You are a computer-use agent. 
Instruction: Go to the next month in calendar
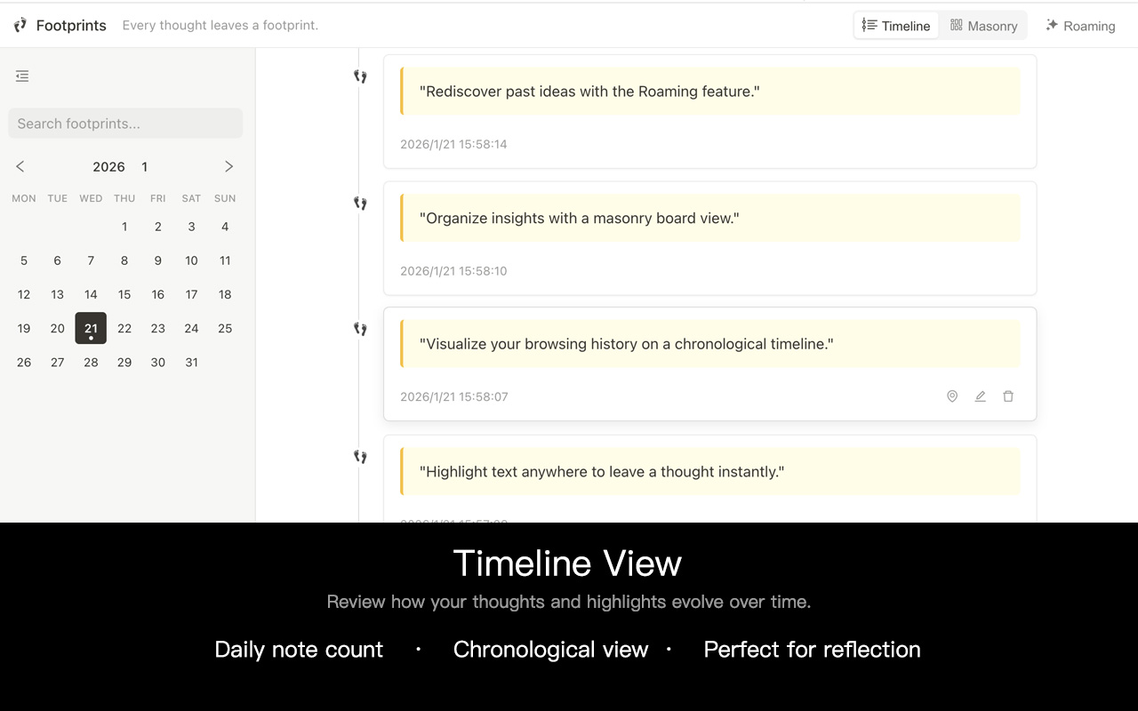pyautogui.click(x=228, y=166)
